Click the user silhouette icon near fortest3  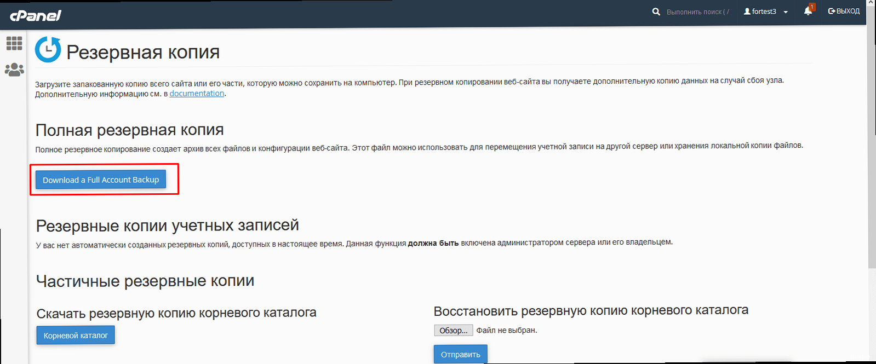(747, 11)
